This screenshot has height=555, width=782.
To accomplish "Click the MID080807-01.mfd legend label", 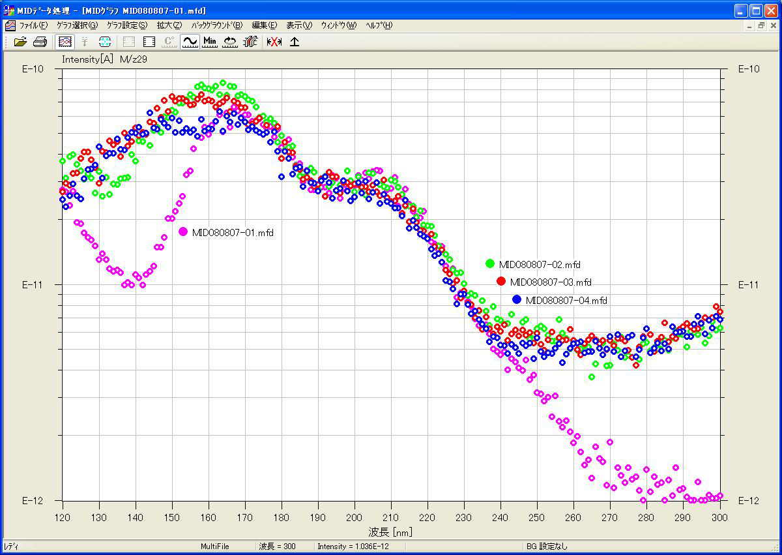I will pyautogui.click(x=233, y=232).
